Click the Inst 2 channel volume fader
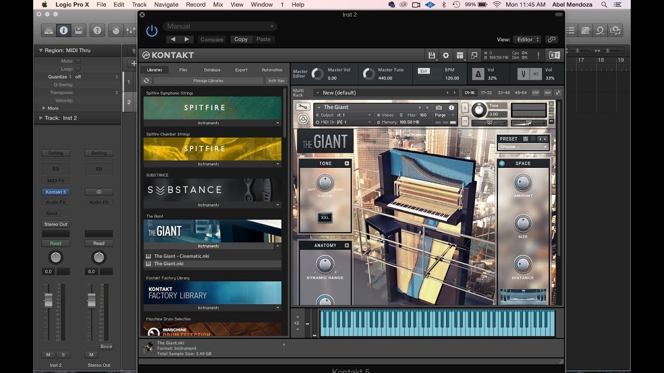 coord(48,300)
